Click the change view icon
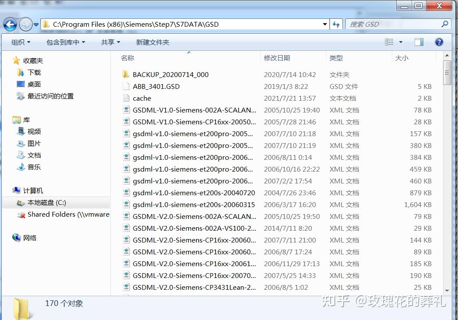 click(389, 42)
